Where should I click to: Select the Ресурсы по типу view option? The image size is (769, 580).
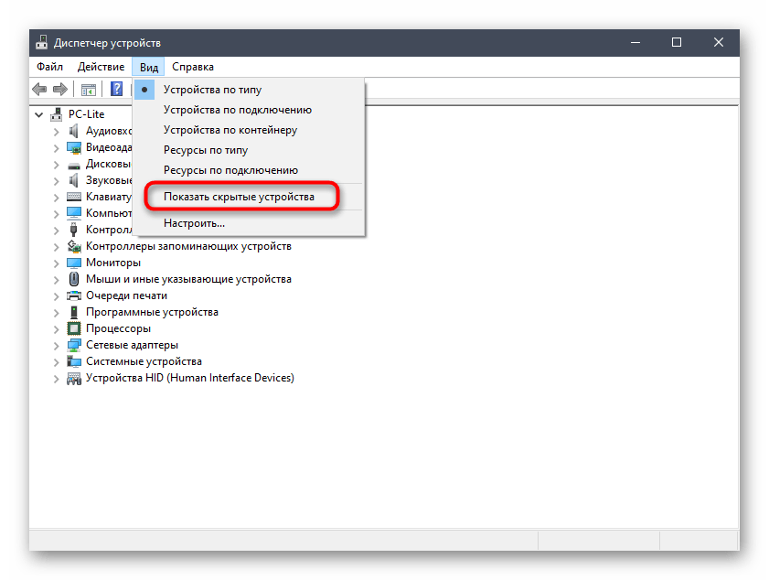(202, 148)
